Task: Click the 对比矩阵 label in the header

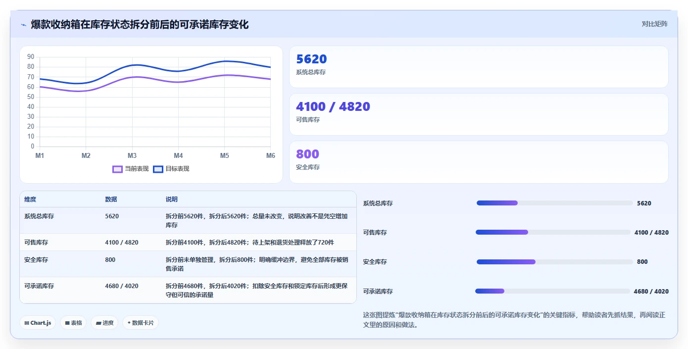Action: (x=654, y=24)
